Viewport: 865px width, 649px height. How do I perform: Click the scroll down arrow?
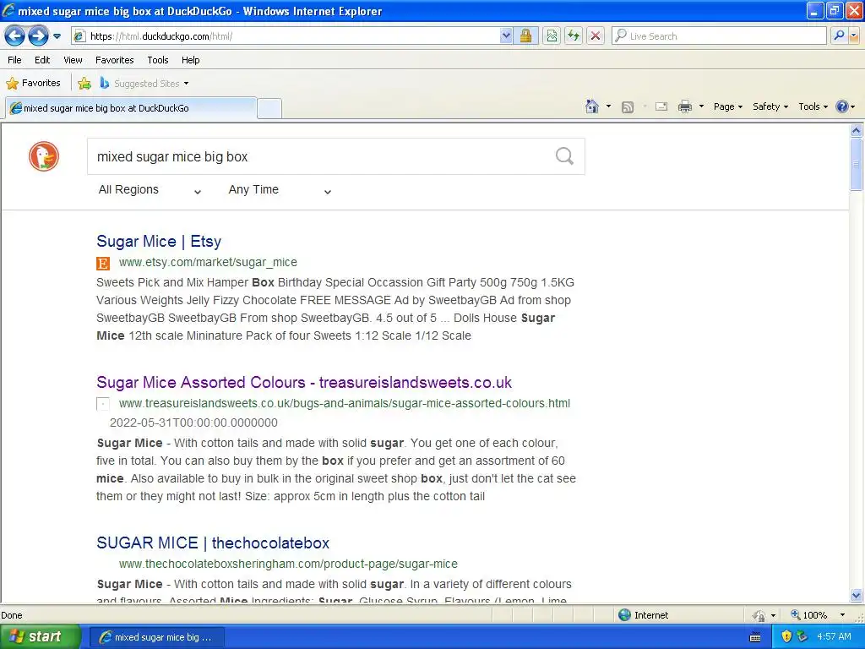coord(857,595)
